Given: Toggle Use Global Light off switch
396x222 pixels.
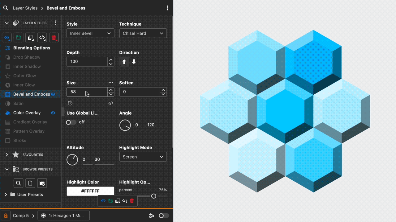Looking at the screenshot, I should click(71, 122).
